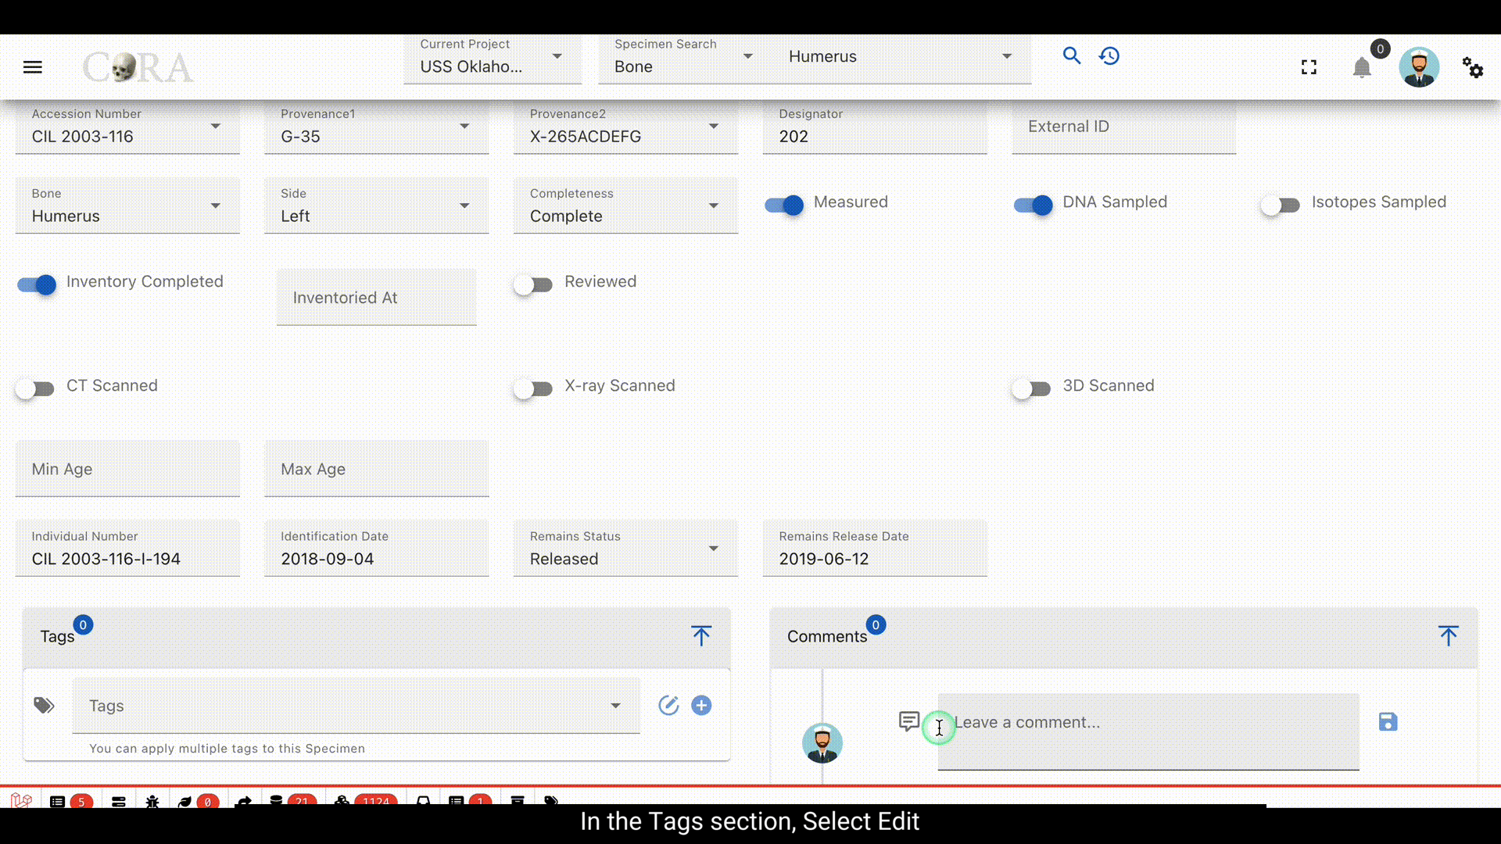The image size is (1501, 844).
Task: Open the user avatar menu in header
Action: pyautogui.click(x=1419, y=67)
